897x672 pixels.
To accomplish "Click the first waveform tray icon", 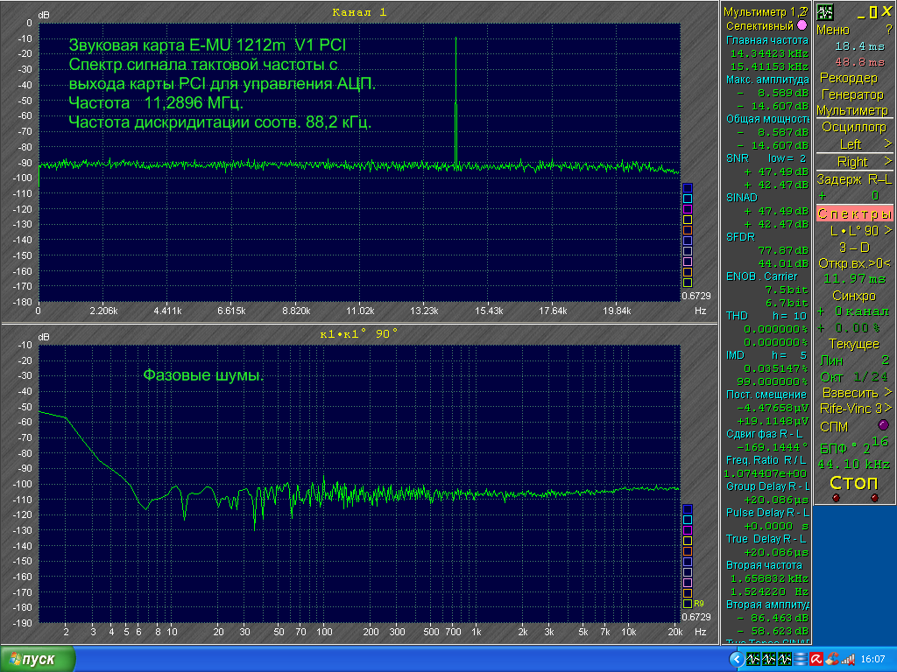I will point(753,659).
